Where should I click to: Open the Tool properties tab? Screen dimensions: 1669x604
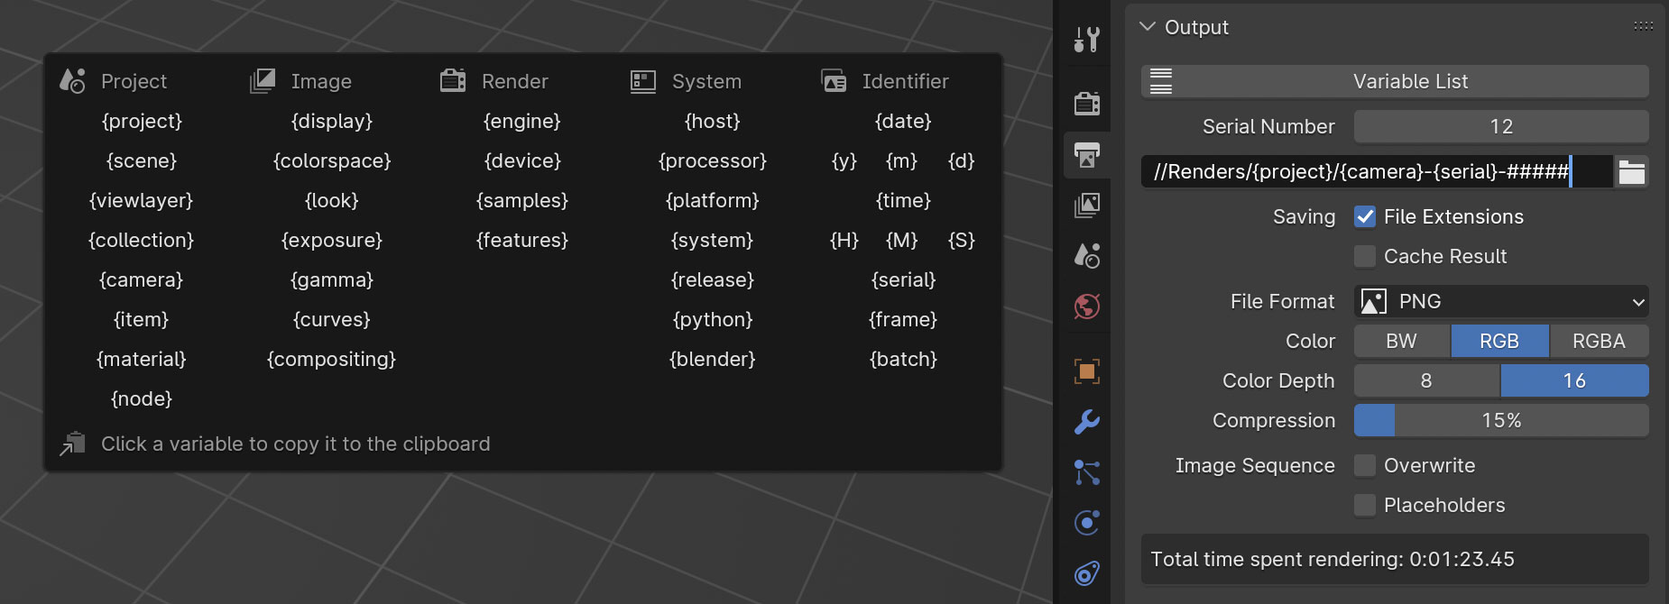[x=1087, y=40]
